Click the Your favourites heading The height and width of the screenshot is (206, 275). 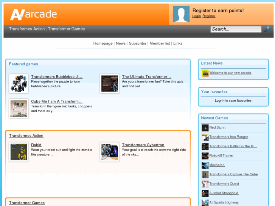214,91
